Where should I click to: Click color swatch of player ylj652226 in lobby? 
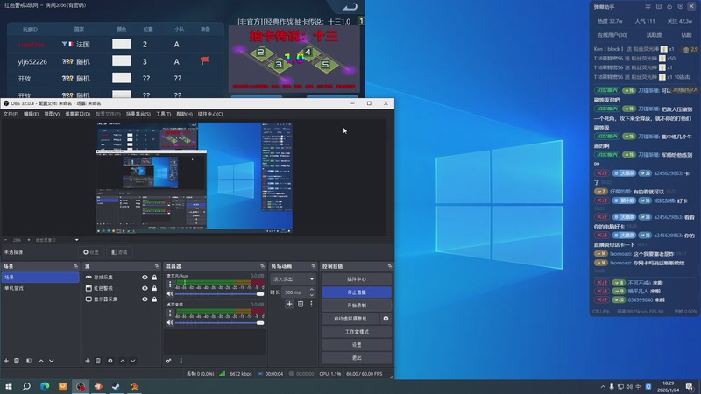(x=122, y=61)
